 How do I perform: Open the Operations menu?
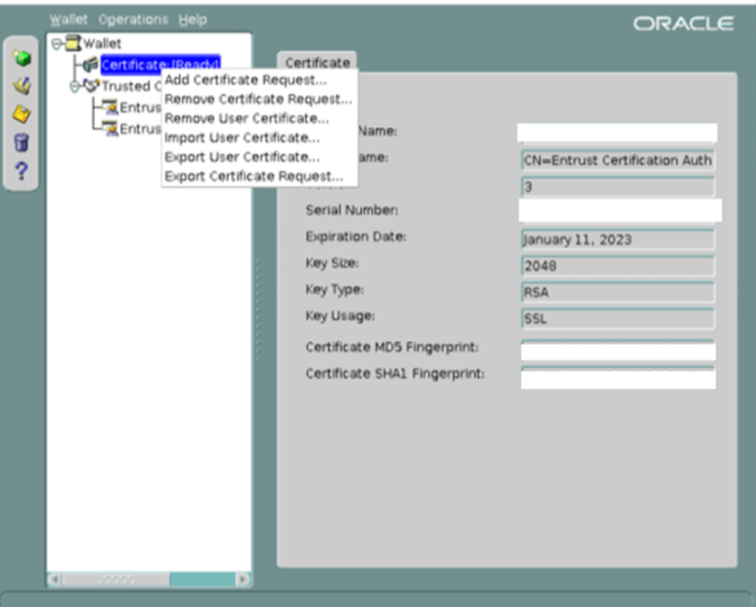[133, 19]
